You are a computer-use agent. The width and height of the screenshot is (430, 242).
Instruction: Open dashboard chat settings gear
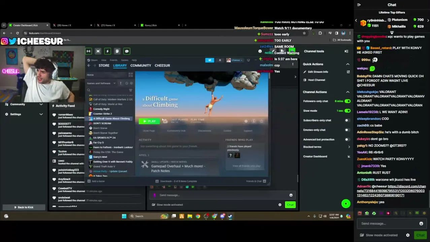tap(280, 205)
